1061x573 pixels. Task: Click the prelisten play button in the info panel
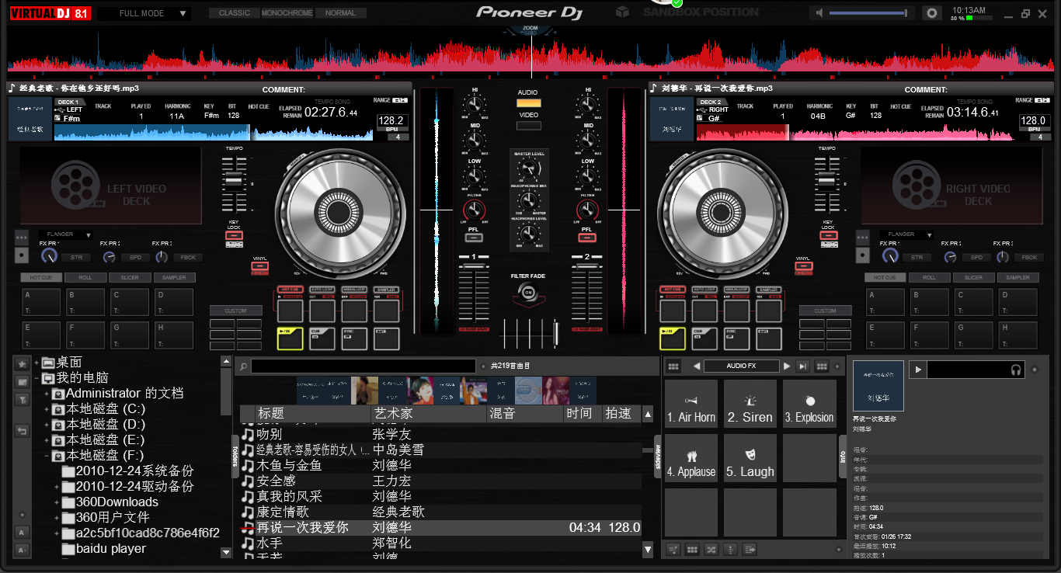point(918,370)
